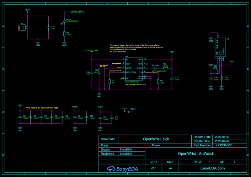The image size is (251, 177).
Task: Click resistor R3 2k symbol
Action: coord(109,82)
